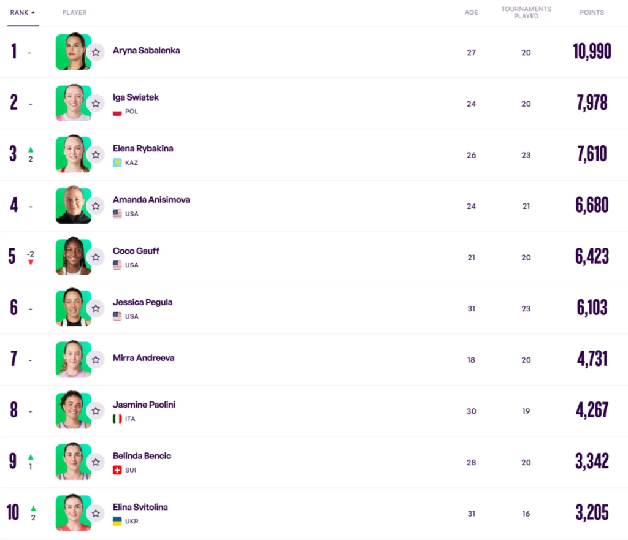Open Jessica Pegula's profile photo thumbnail
The height and width of the screenshot is (540, 628).
click(x=73, y=308)
